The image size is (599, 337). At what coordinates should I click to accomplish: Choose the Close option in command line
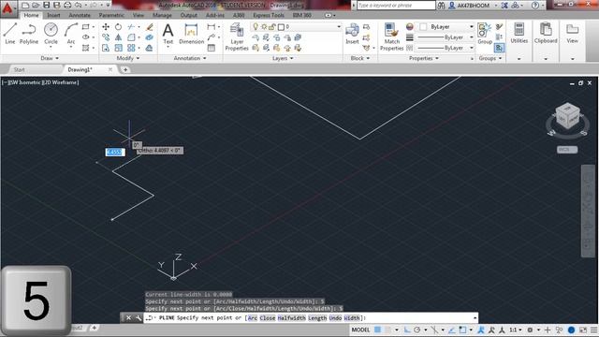tap(267, 318)
